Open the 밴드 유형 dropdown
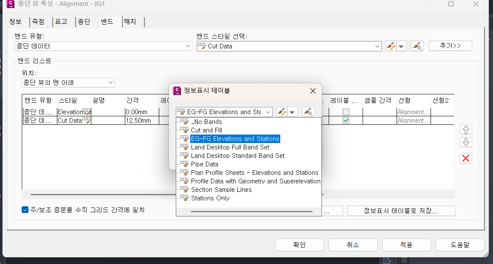The image size is (493, 264). coord(104,46)
